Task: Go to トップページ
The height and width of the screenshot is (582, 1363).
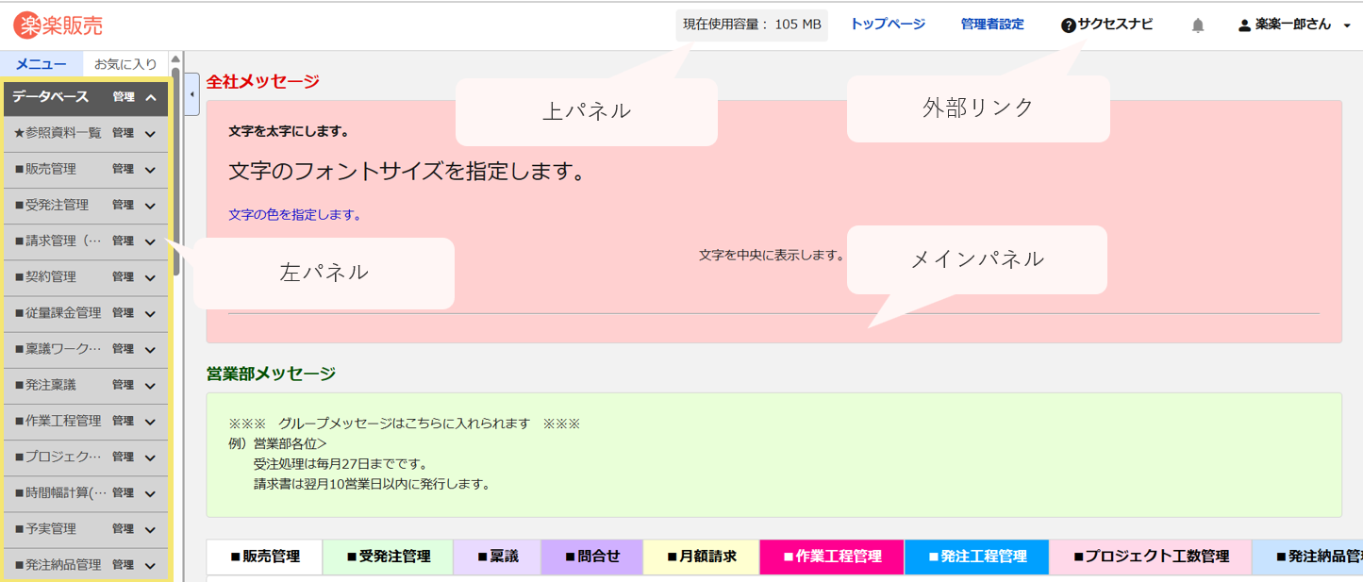Action: (888, 25)
